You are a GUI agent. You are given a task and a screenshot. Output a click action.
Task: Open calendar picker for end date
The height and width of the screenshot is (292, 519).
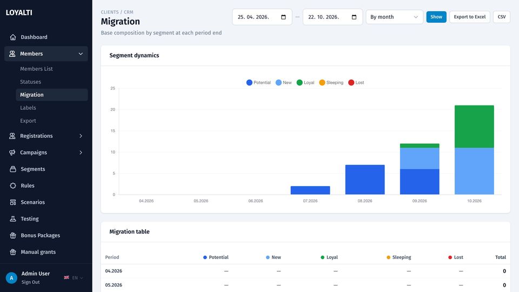[354, 17]
